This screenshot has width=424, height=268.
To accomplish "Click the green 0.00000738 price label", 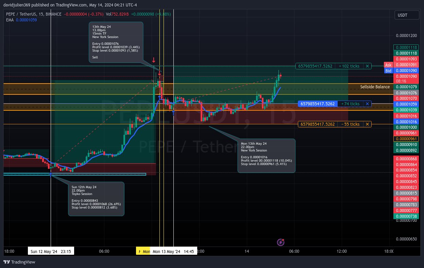I will [406, 216].
